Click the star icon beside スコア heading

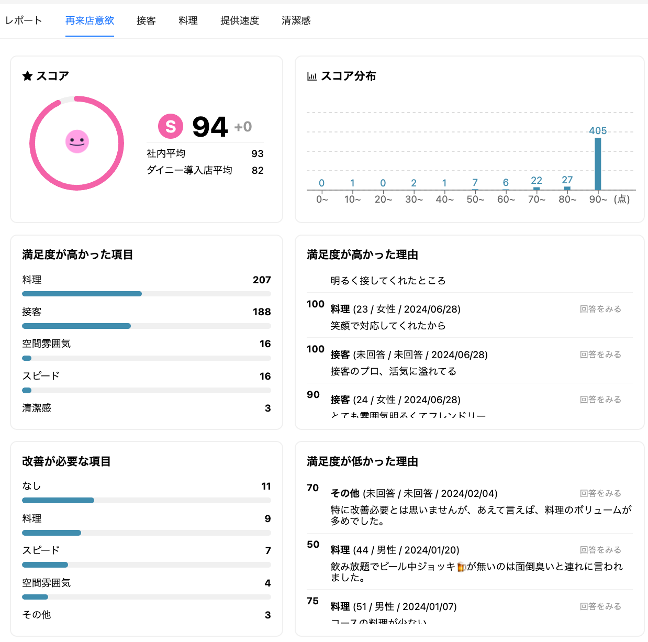click(27, 76)
